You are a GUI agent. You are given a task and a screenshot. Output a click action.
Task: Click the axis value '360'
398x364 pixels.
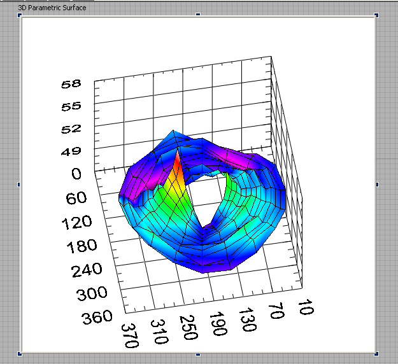pyautogui.click(x=97, y=317)
